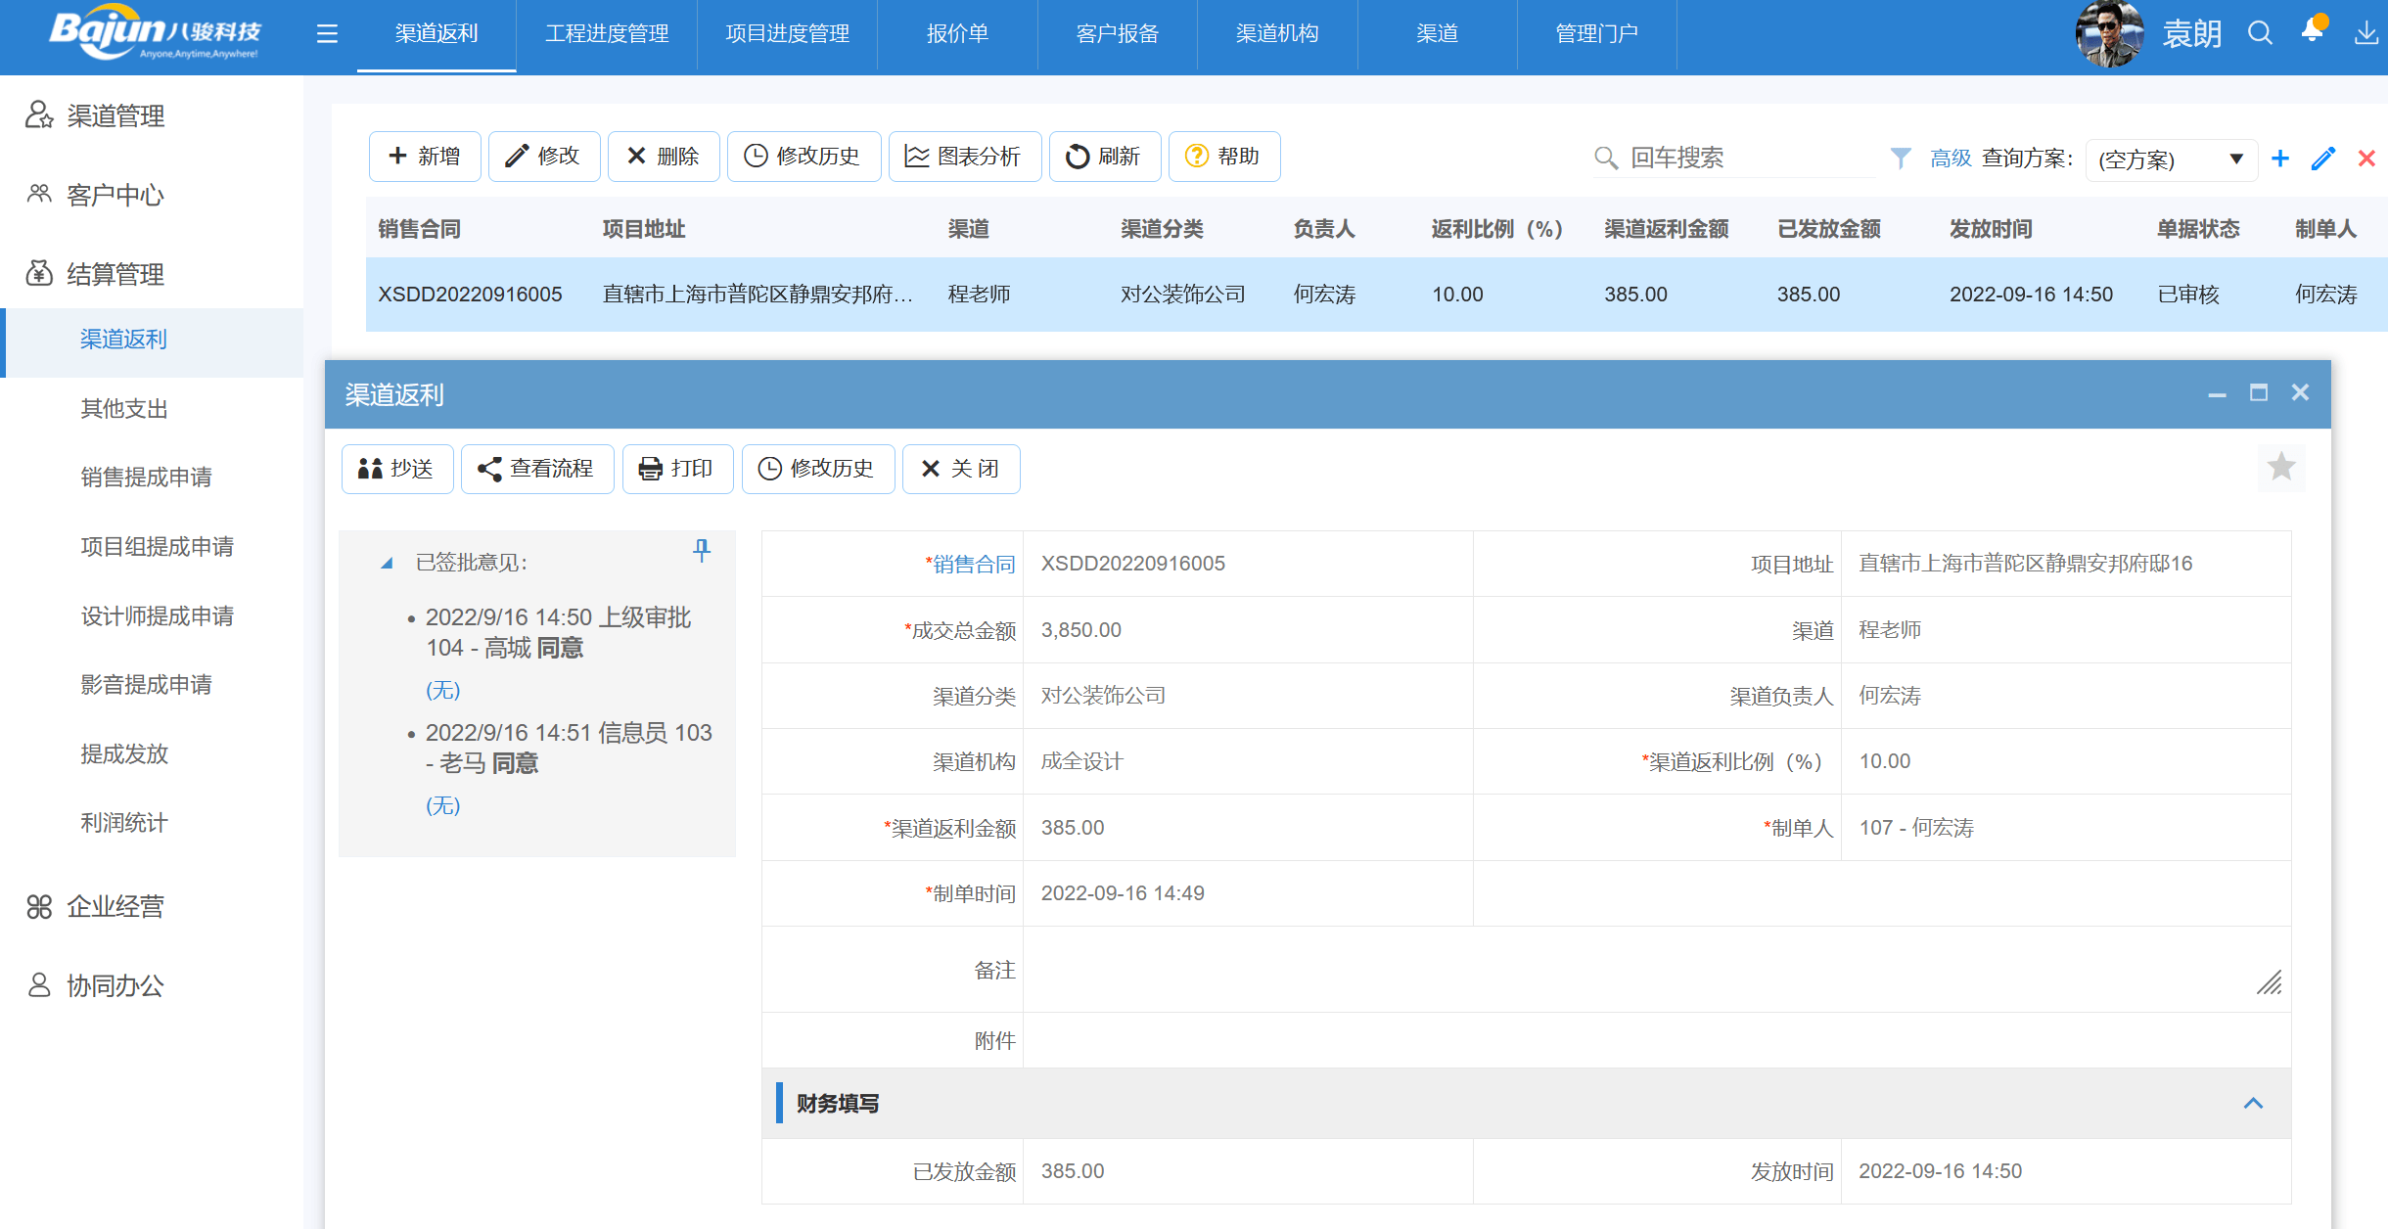Open the 帮助 help icon
Image resolution: width=2388 pixels, height=1229 pixels.
[x=1197, y=156]
